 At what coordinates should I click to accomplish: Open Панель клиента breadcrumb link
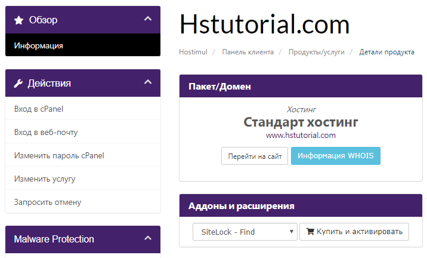tap(247, 53)
